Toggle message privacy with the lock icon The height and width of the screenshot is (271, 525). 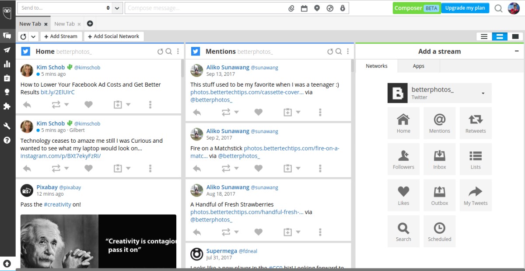[x=342, y=7]
